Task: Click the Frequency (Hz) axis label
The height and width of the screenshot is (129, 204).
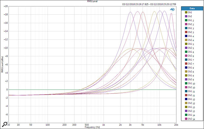Action: 92,127
